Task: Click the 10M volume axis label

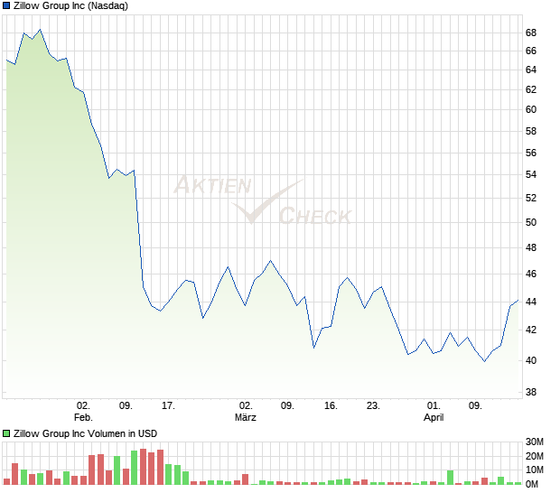Action: [535, 470]
